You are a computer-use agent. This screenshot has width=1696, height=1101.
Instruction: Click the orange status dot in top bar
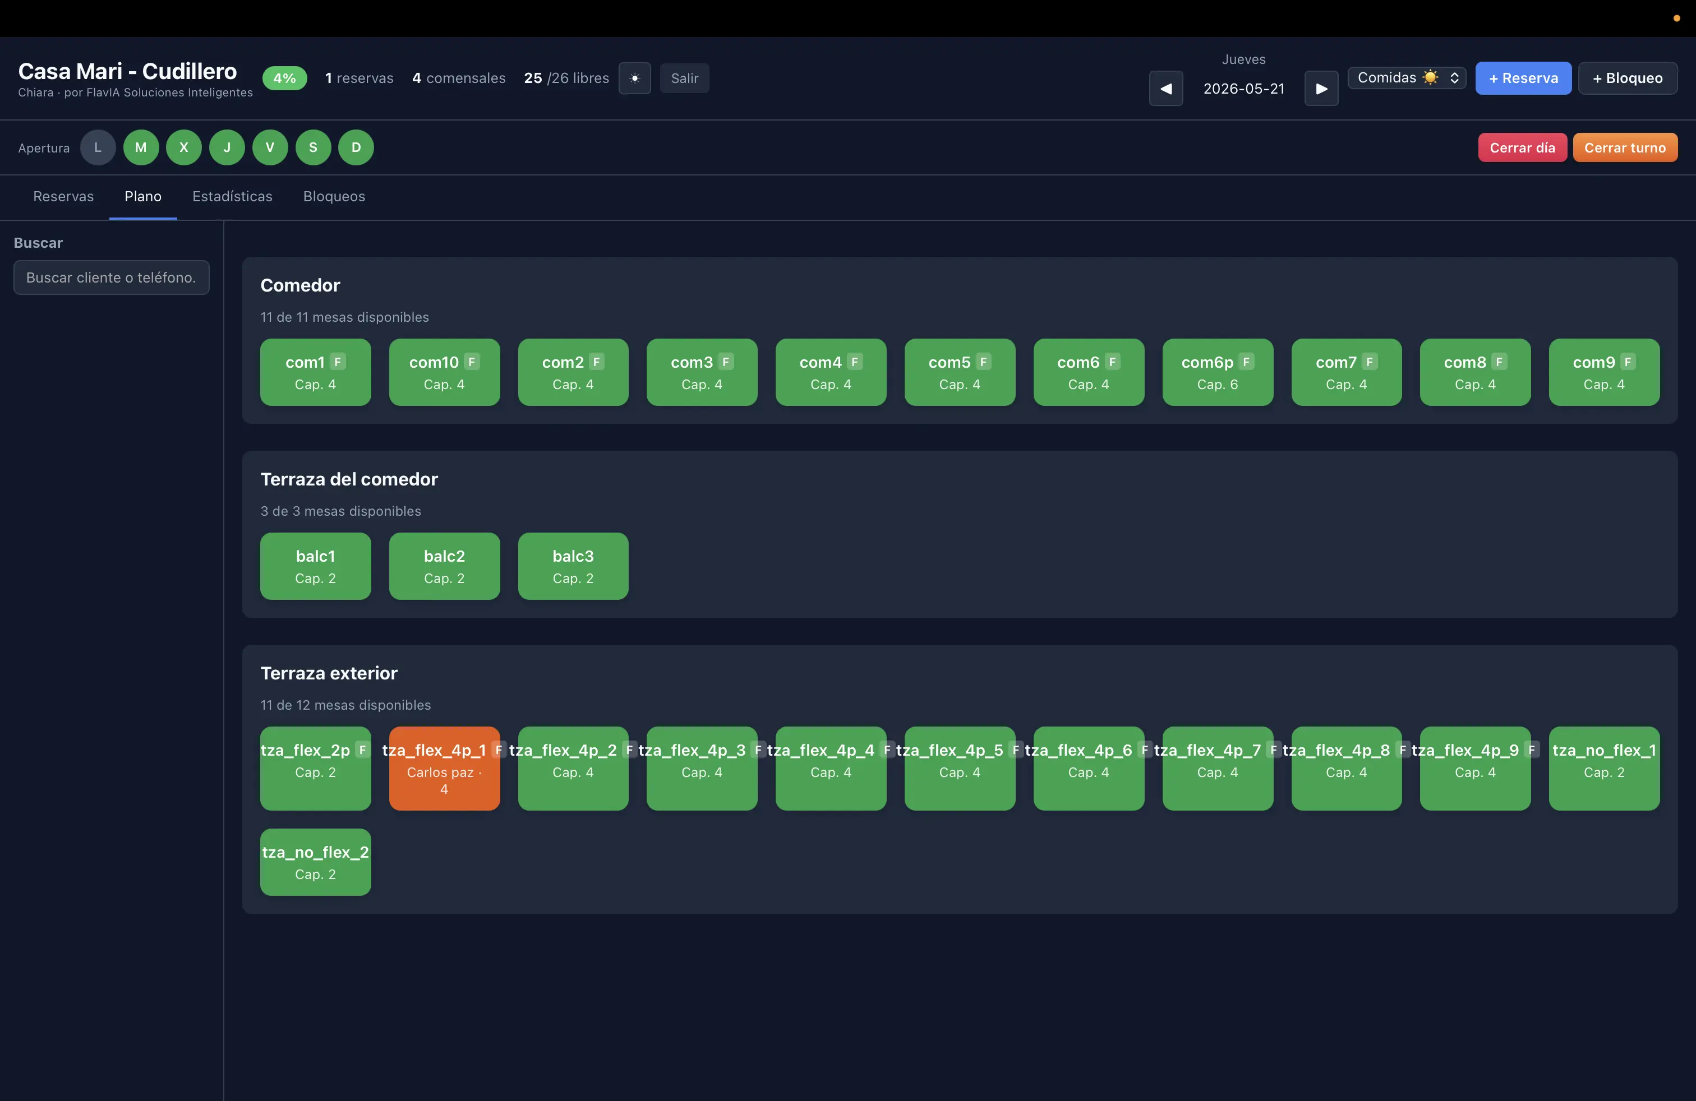coord(1676,18)
